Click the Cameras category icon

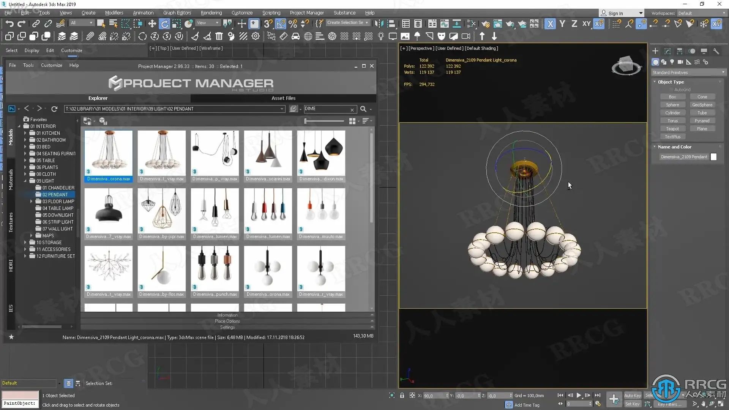[680, 62]
